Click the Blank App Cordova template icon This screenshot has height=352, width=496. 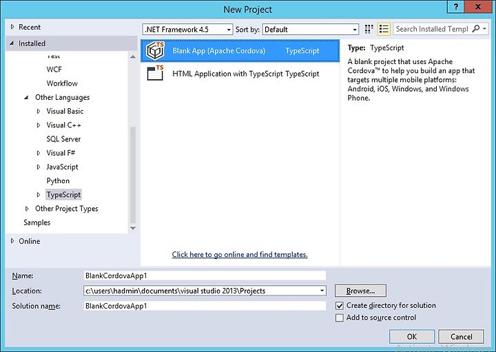155,50
